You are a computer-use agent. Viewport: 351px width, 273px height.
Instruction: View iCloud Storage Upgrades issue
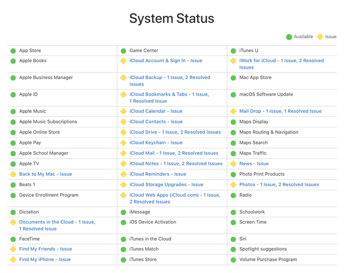(166, 185)
